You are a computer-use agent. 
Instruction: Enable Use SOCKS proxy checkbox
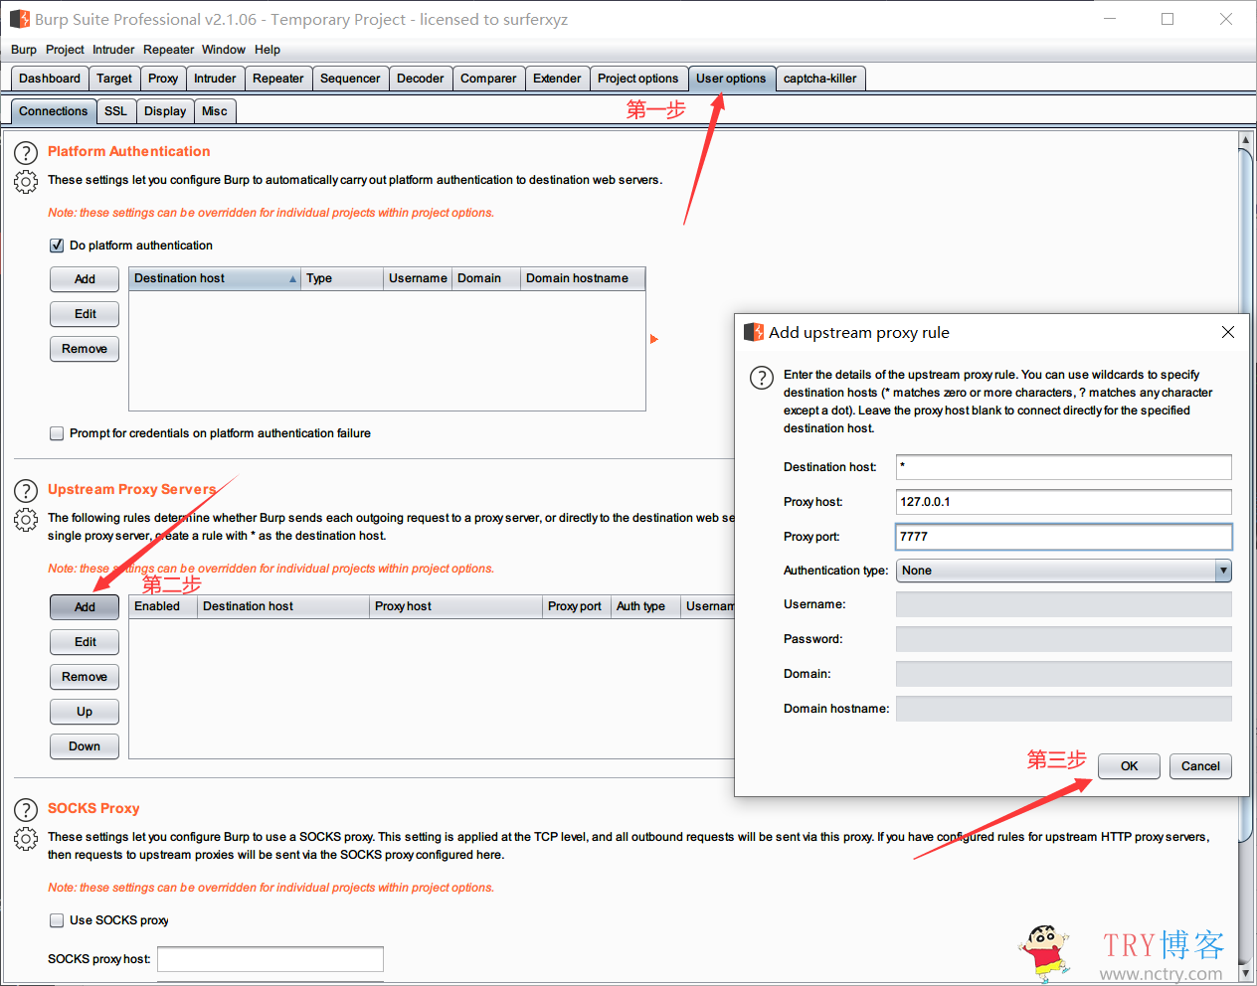coord(57,920)
